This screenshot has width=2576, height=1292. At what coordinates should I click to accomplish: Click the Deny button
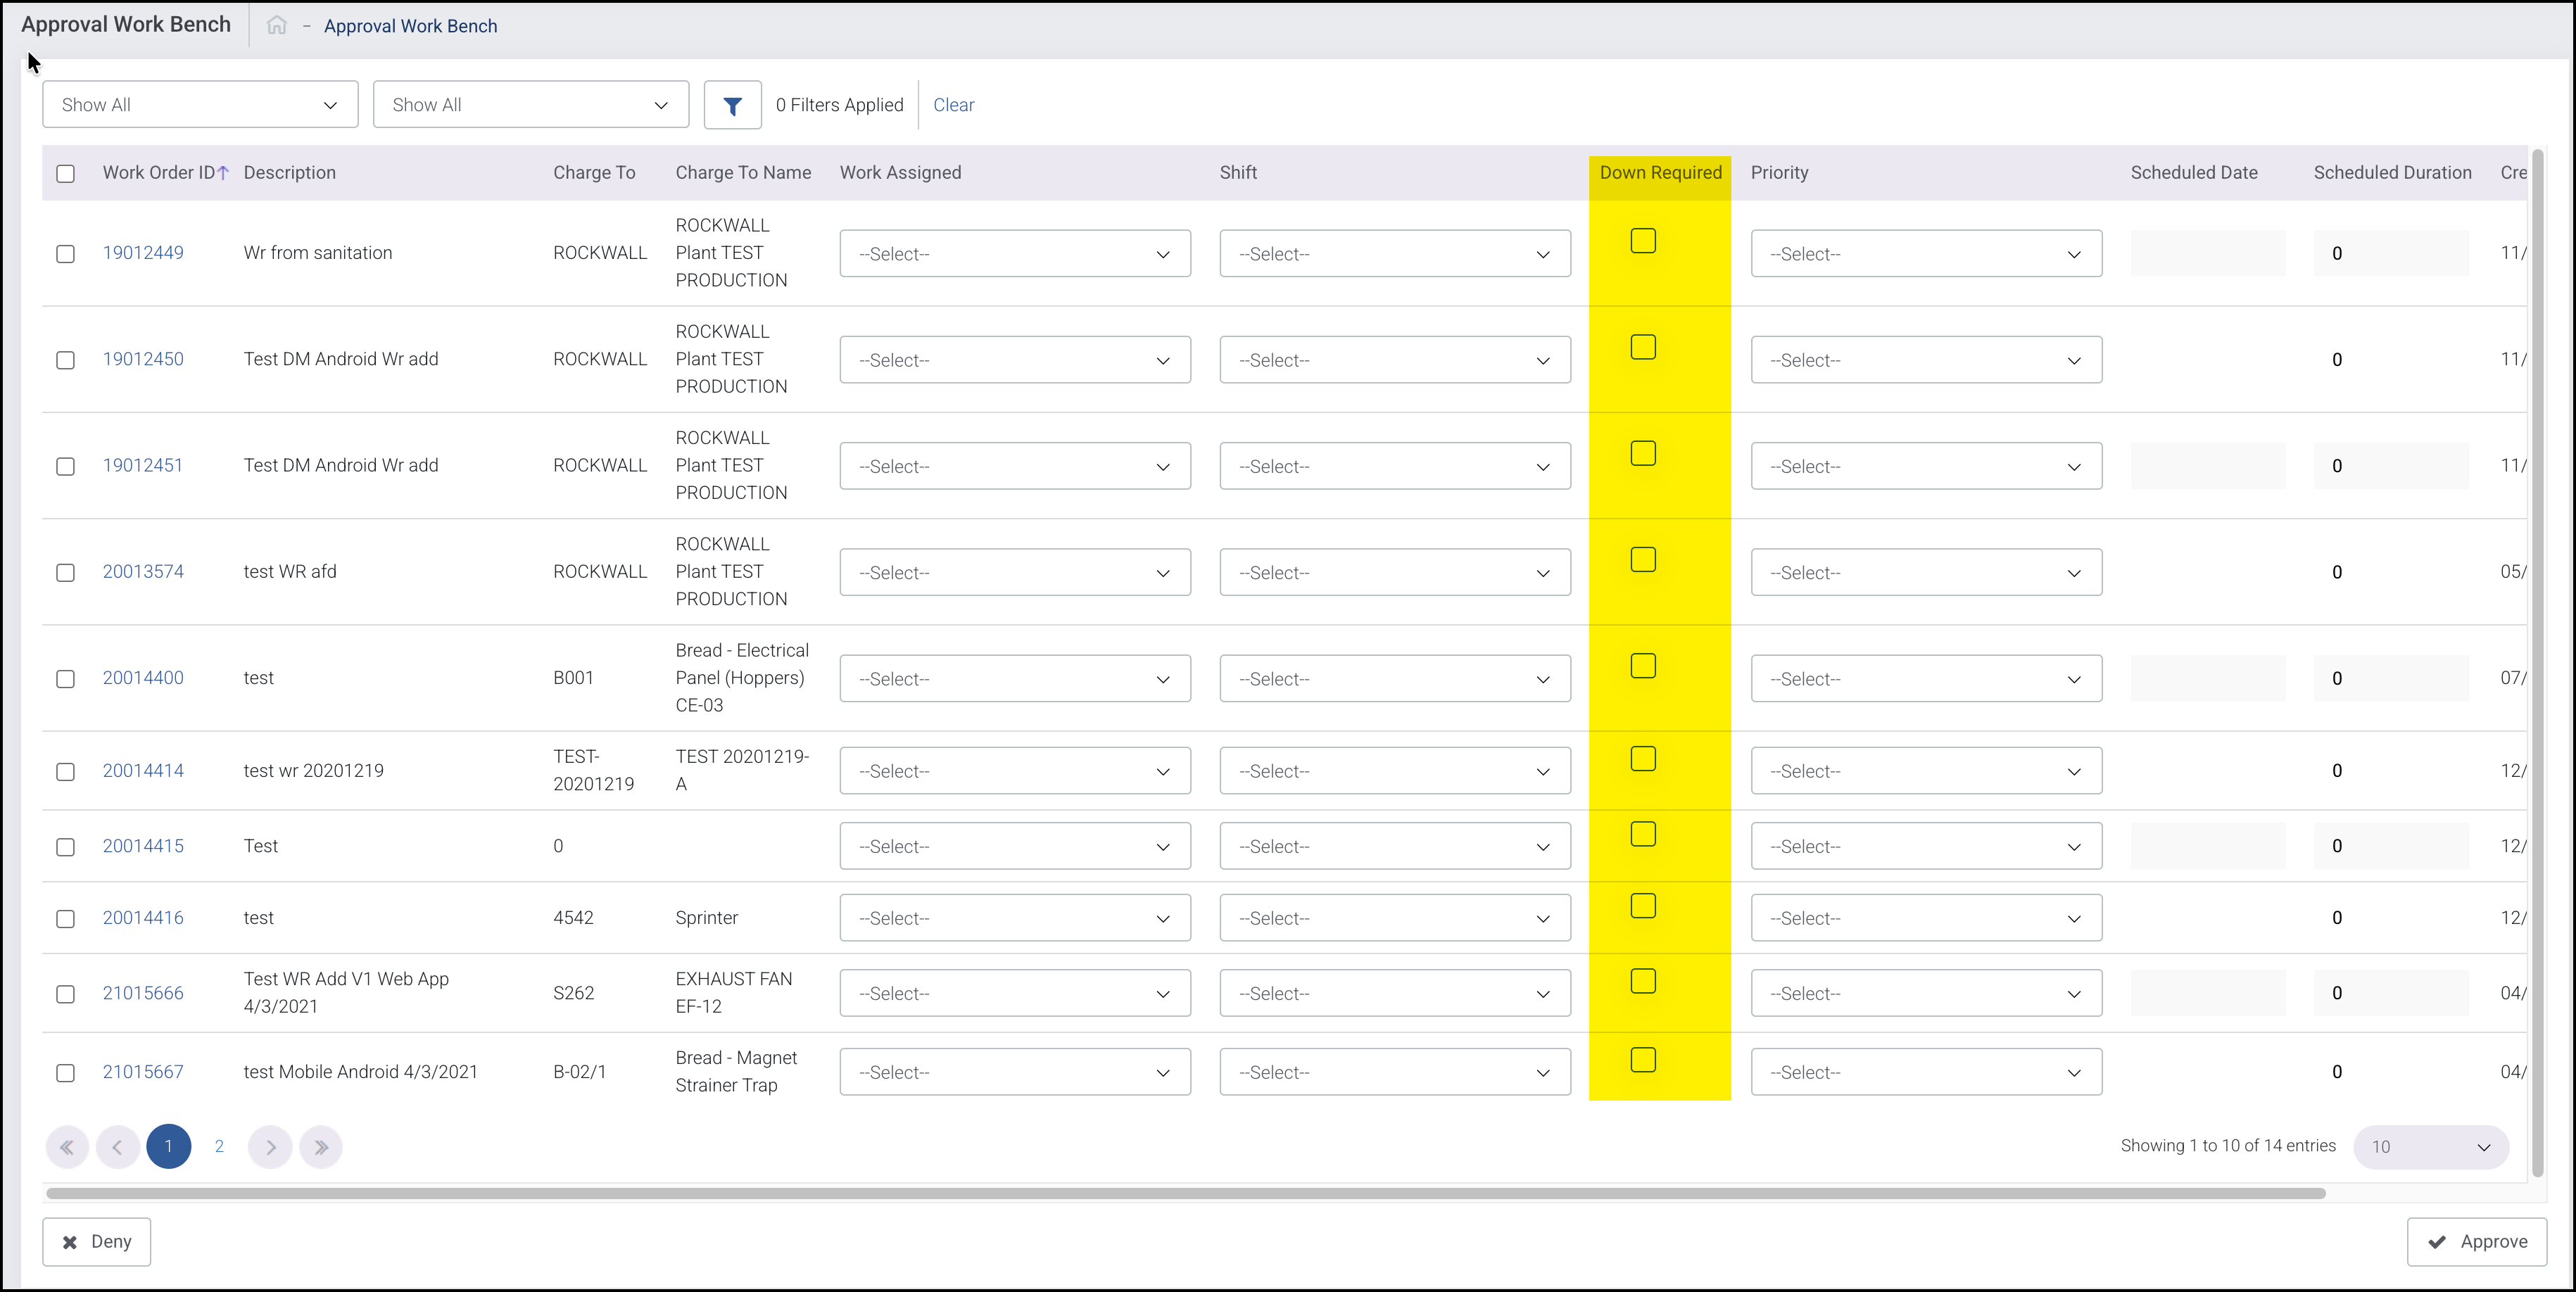97,1241
